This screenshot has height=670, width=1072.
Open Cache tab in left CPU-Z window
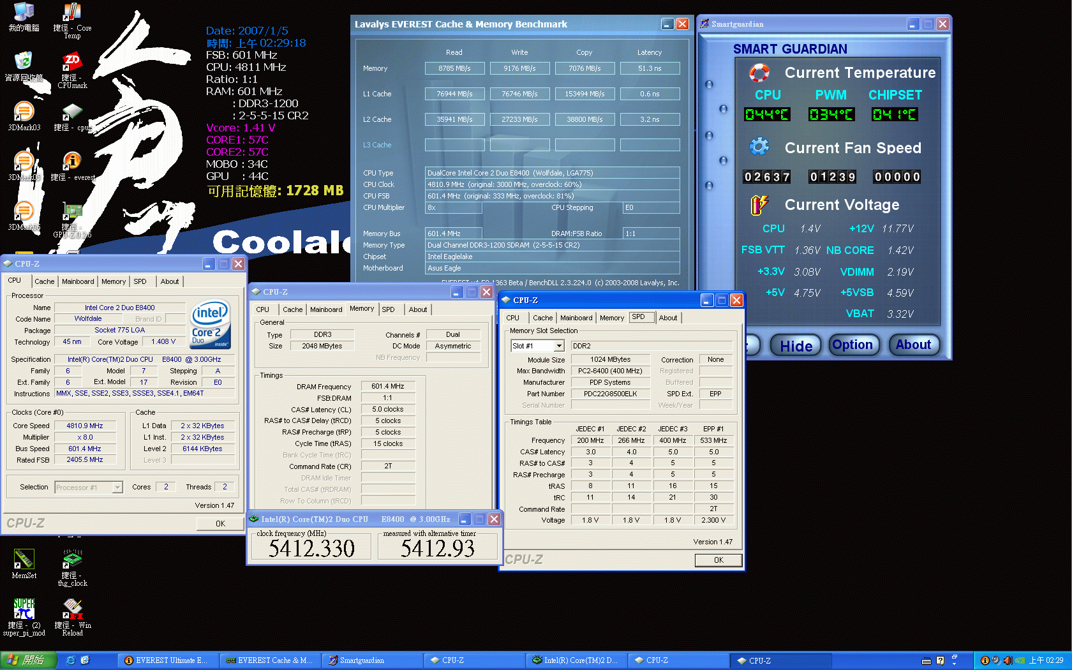(x=44, y=281)
